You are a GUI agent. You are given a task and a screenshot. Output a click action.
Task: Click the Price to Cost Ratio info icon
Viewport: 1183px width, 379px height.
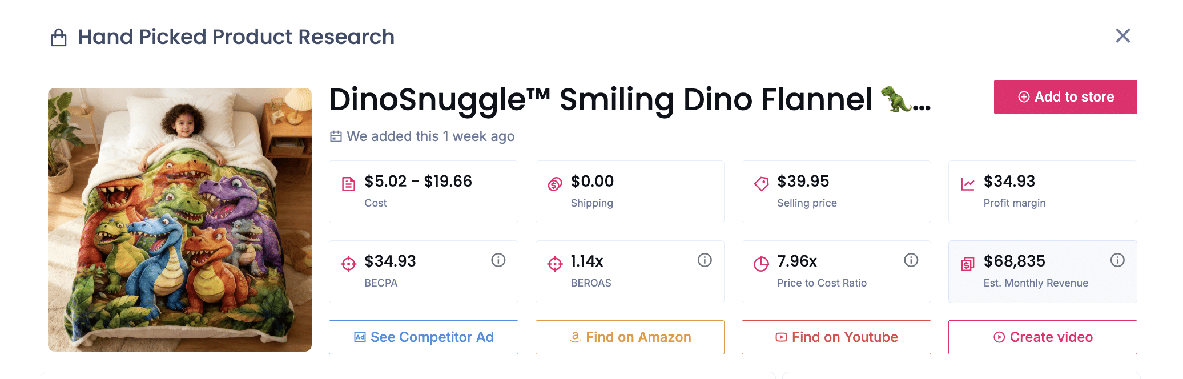point(911,260)
